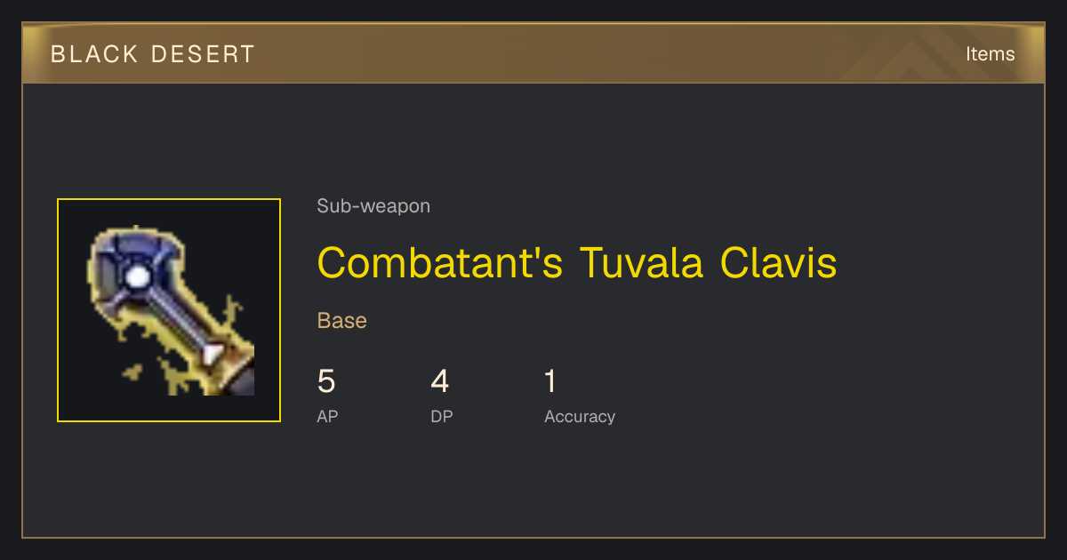Viewport: 1067px width, 560px height.
Task: Select the Combatant's Tuvala Clavis title
Action: (x=577, y=263)
